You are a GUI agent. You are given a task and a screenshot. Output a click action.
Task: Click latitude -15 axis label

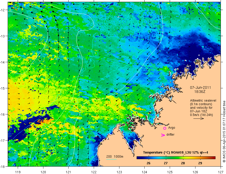click(3, 88)
